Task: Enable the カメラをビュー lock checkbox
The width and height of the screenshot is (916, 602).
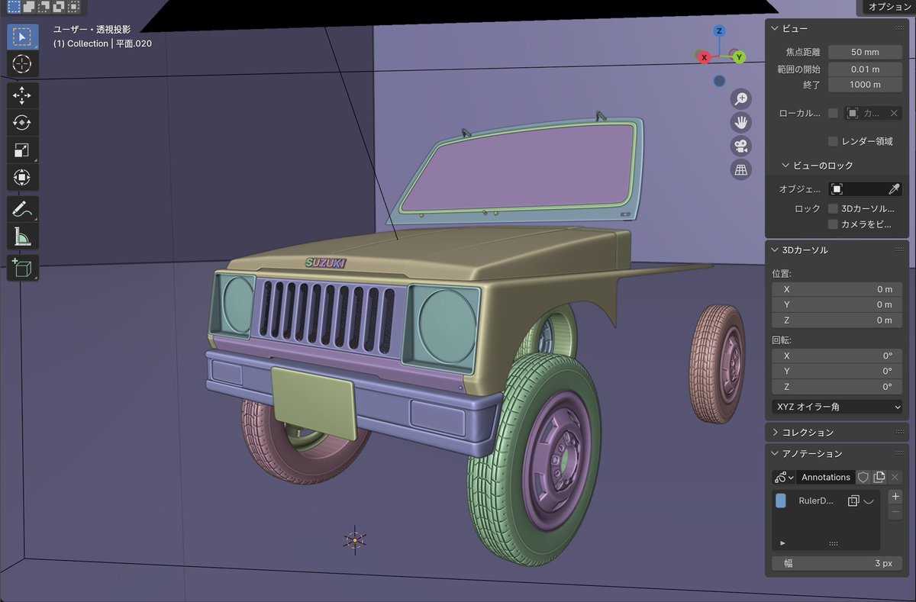Action: (x=833, y=224)
